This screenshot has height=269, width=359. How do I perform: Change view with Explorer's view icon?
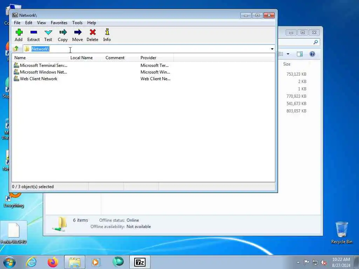point(281,54)
